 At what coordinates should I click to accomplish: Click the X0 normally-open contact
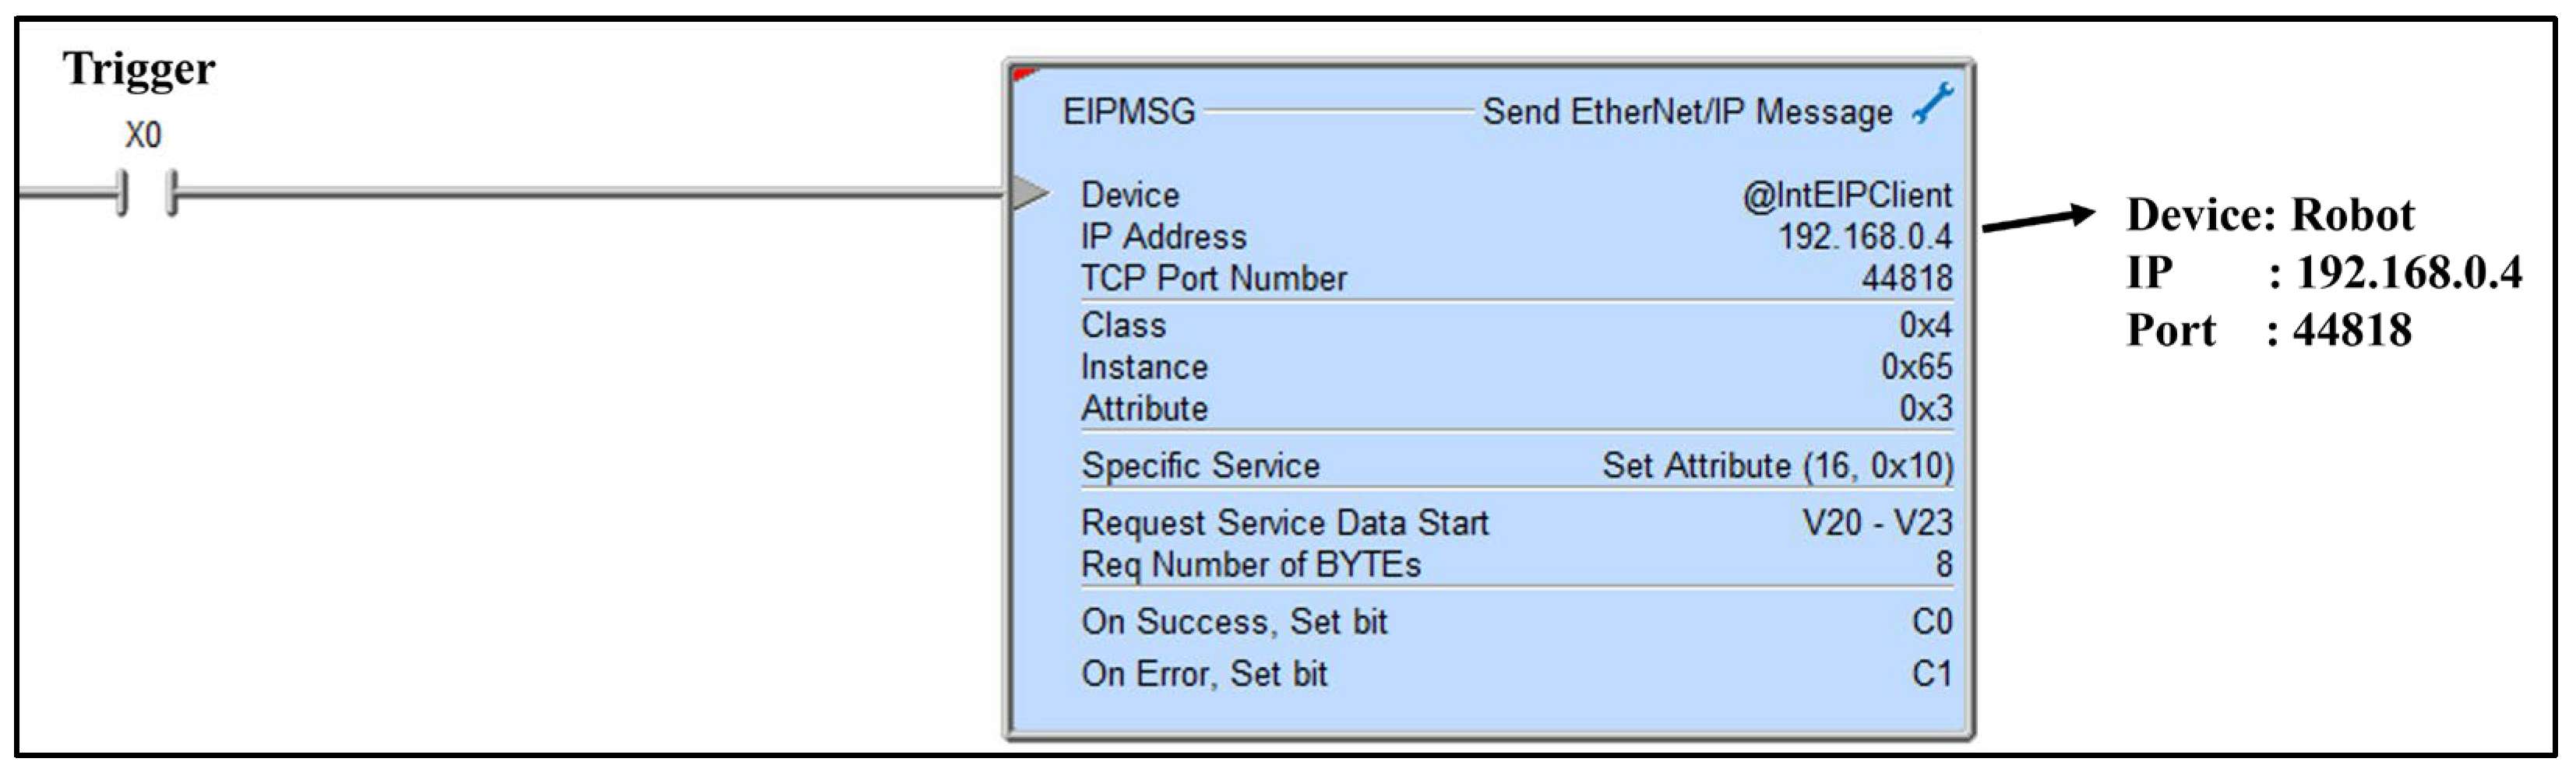[147, 193]
